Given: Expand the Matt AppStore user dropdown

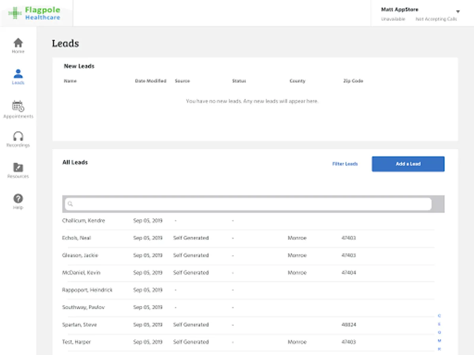Looking at the screenshot, I should pos(458,12).
